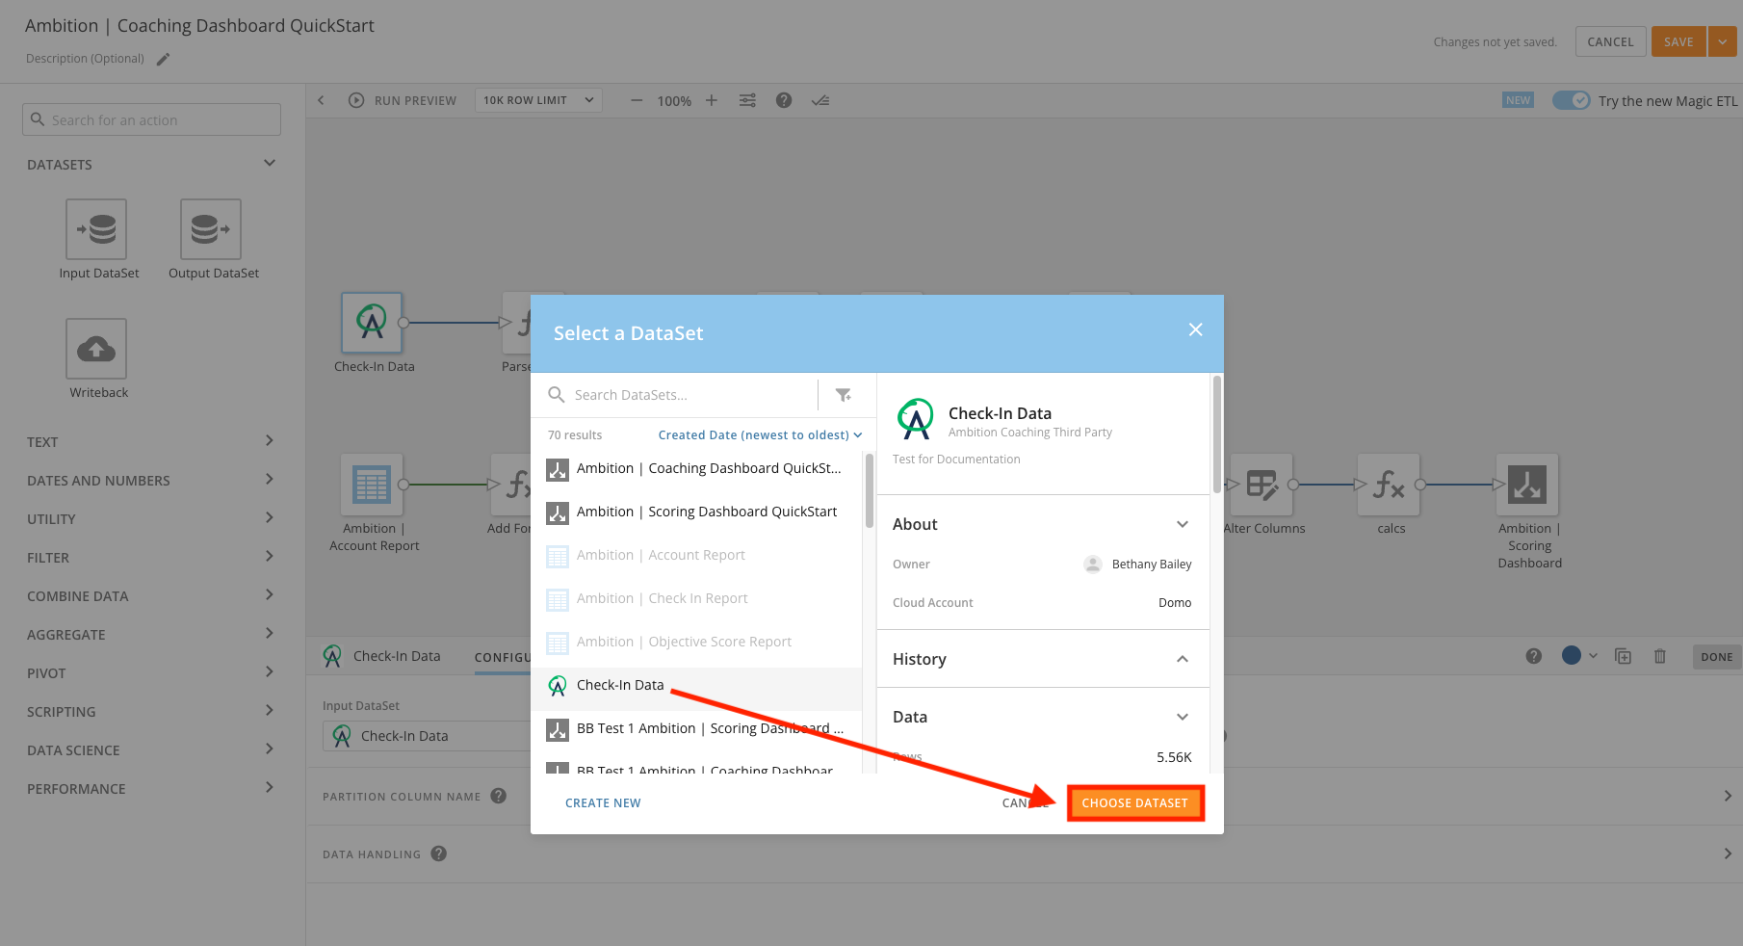Image resolution: width=1743 pixels, height=946 pixels.
Task: Open the toolbar help question mark
Action: tap(784, 100)
